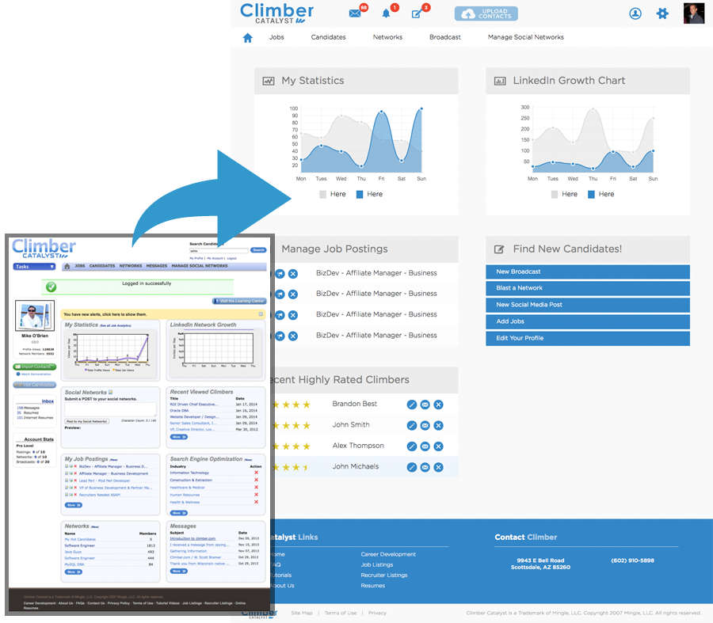713x623 pixels.
Task: Delete the first BizDev job posting
Action: 292,273
